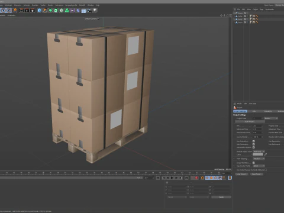Click the green Volume Builder icon
Viewport: 284px width, 213px height.
[x=67, y=10]
